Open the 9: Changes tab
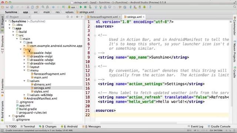 click(48, 126)
